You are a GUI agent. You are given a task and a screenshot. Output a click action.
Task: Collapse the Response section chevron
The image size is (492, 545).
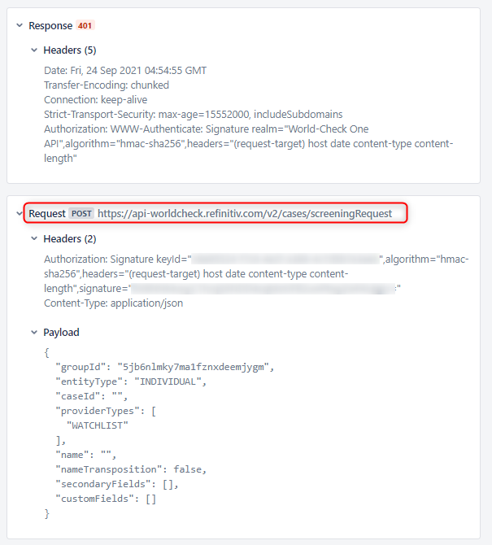pos(20,25)
